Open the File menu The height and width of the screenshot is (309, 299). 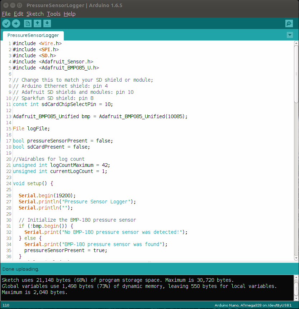[6, 14]
